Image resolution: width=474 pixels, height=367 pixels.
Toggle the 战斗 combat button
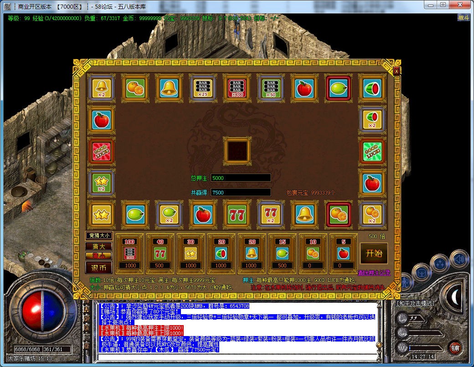(464, 17)
